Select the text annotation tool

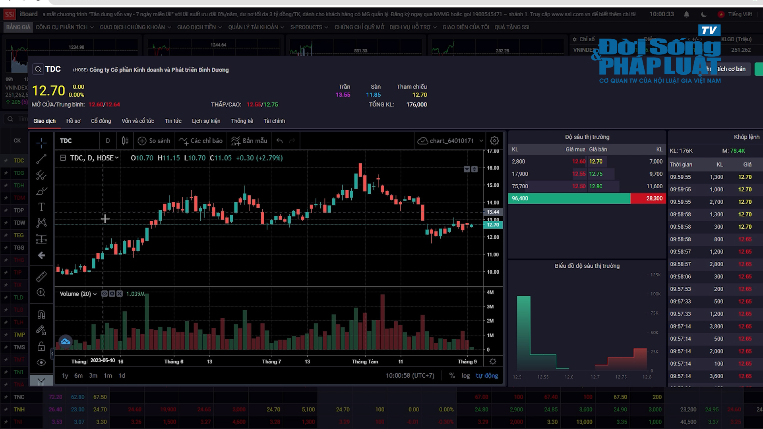41,207
